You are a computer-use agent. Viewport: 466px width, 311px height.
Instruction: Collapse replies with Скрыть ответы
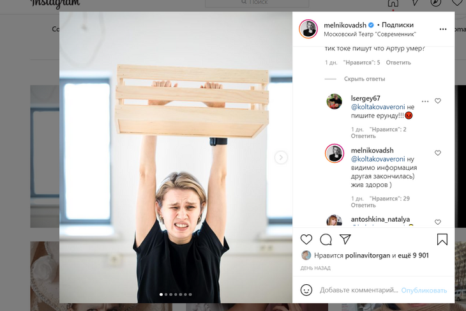(365, 79)
